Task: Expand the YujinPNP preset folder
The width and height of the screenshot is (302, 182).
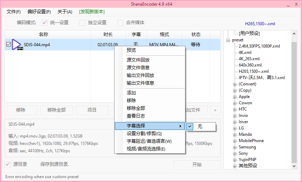Action: pyautogui.click(x=235, y=160)
